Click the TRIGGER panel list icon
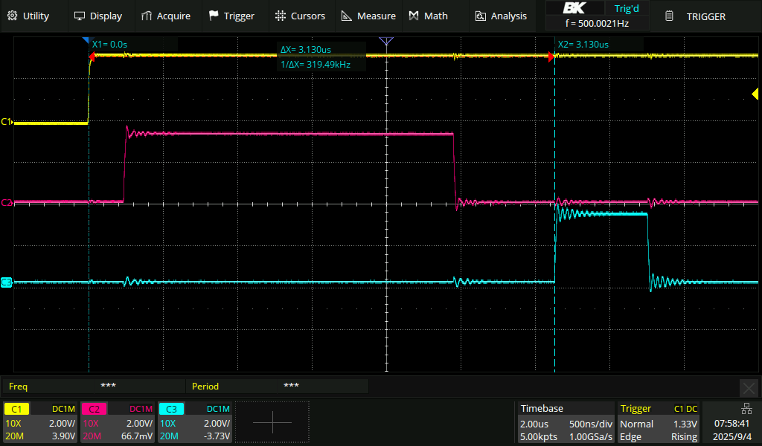 (669, 16)
